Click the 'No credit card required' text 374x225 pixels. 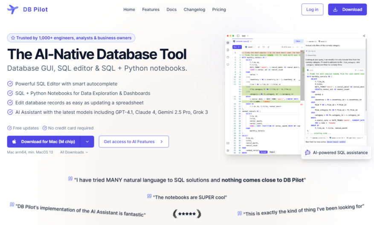pyautogui.click(x=71, y=128)
